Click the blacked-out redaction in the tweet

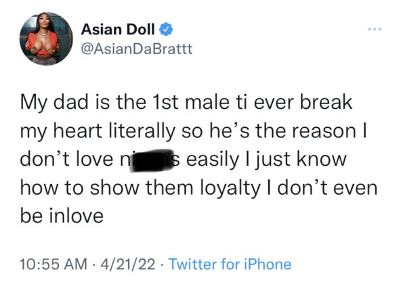point(151,160)
